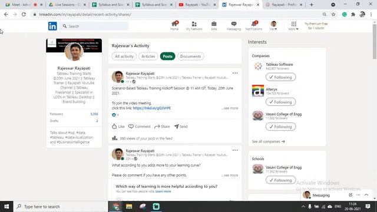Expand see more on Kickoff post
This screenshot has width=377, height=212.
point(230,108)
